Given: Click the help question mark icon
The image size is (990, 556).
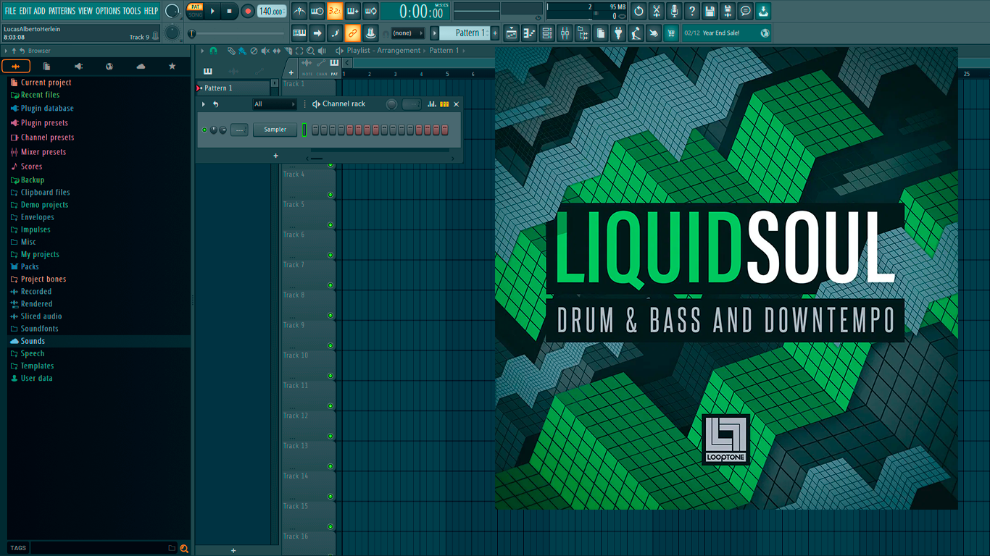Looking at the screenshot, I should point(692,11).
